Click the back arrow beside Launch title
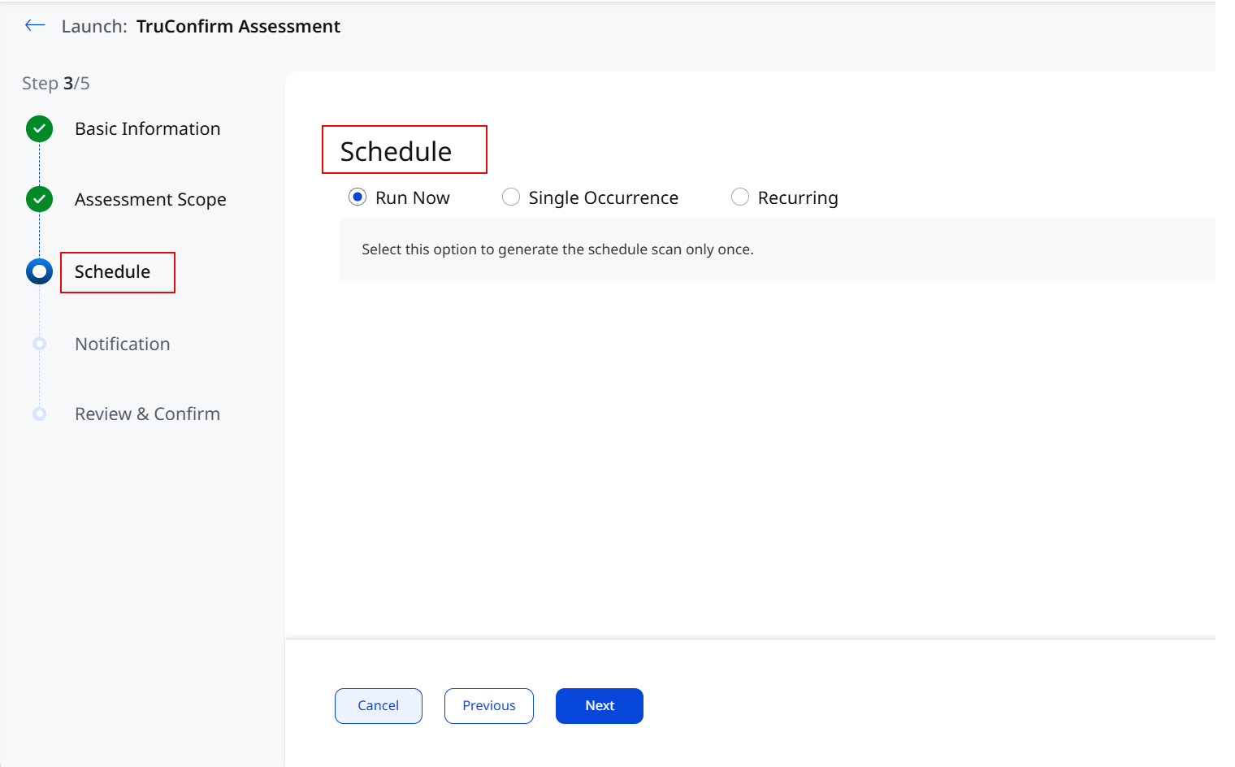Viewport: 1235px width, 767px height. click(35, 26)
